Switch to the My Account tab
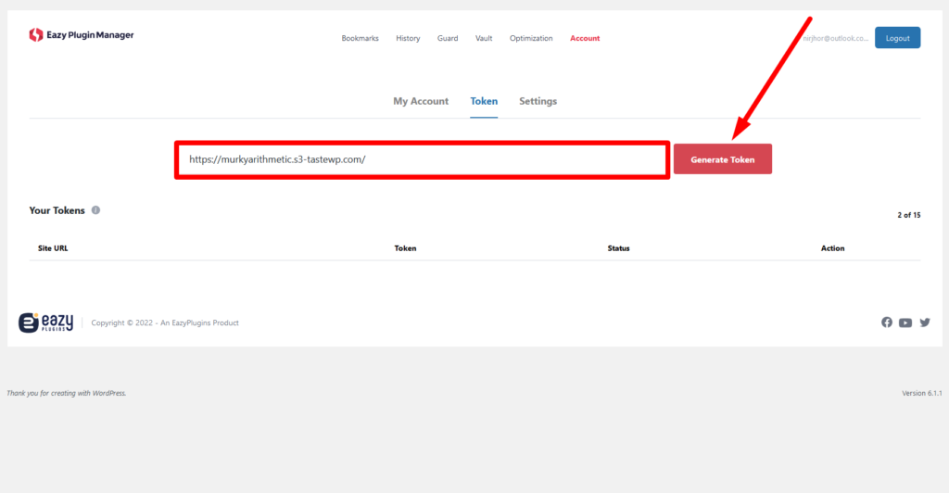 [x=421, y=101]
